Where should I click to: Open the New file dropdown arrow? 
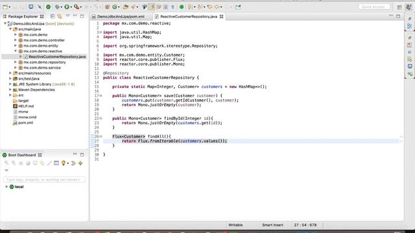tap(10, 7)
